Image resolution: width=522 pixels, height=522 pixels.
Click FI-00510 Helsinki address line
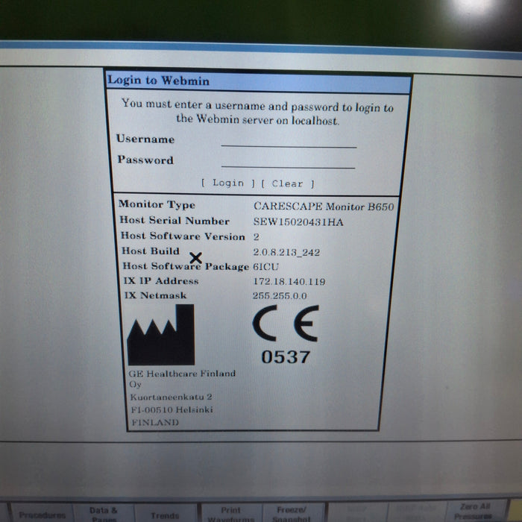(172, 410)
